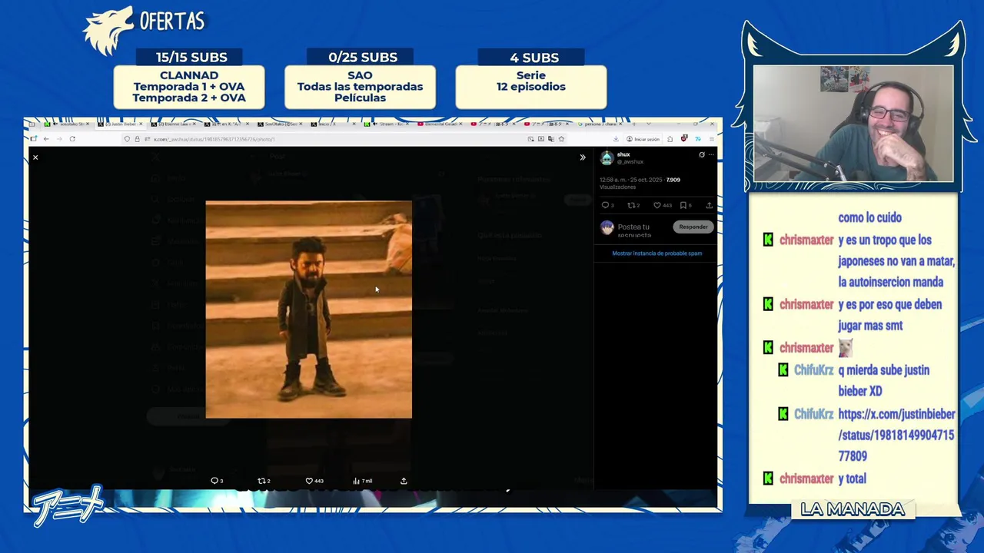Click the enlarged photo of the figure

click(308, 310)
